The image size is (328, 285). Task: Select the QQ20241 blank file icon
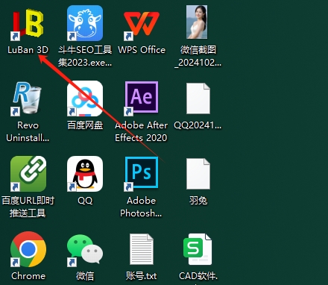pos(198,98)
